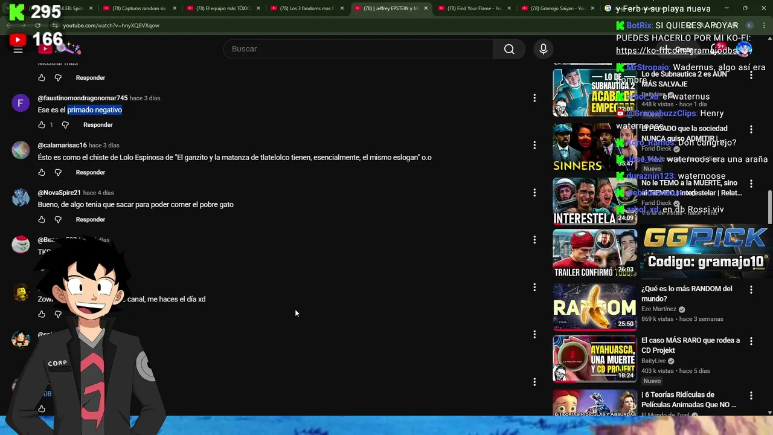The image size is (773, 435).
Task: Open options for 'me haces el día xd' comment
Action: [x=534, y=288]
